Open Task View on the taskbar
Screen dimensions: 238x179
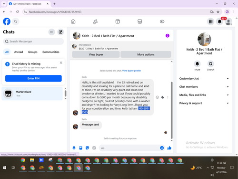coord(13,168)
